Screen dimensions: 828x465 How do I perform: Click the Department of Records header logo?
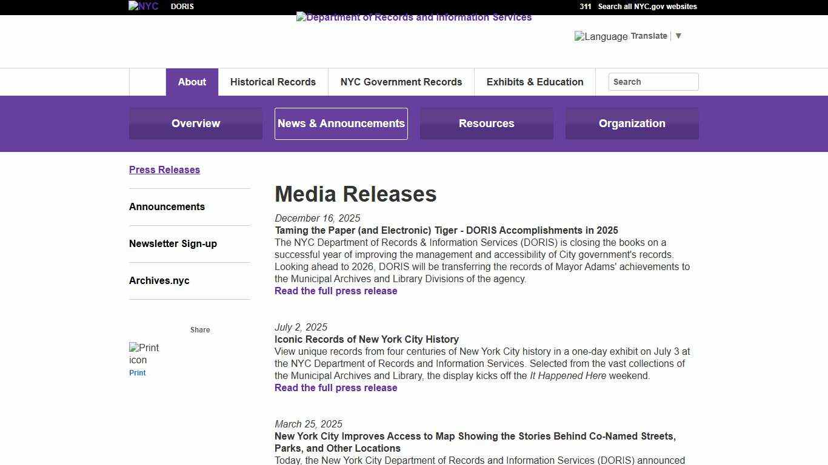point(414,17)
